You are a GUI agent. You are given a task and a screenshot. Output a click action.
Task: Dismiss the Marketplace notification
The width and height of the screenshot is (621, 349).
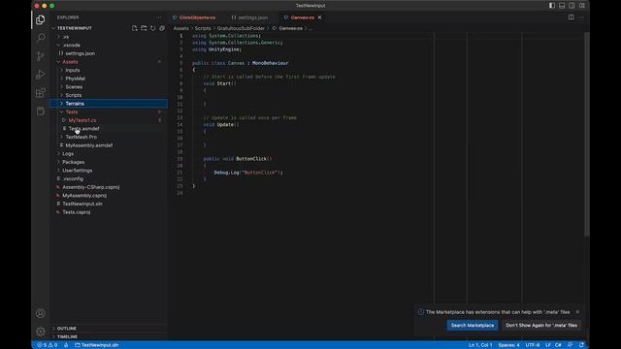click(x=577, y=312)
